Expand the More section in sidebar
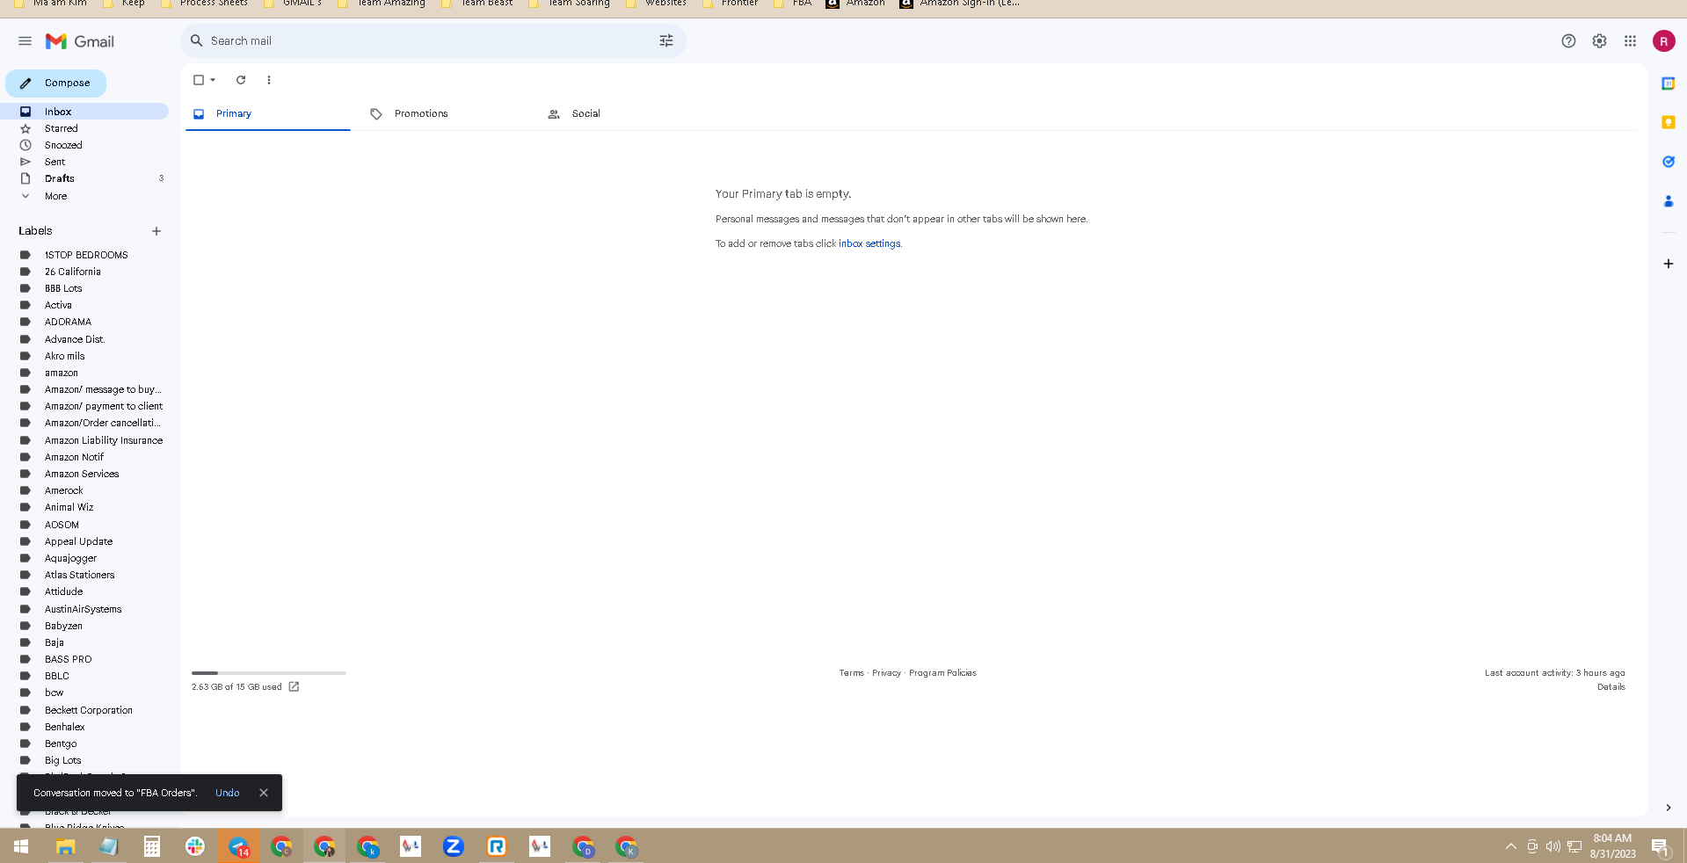 pyautogui.click(x=55, y=196)
